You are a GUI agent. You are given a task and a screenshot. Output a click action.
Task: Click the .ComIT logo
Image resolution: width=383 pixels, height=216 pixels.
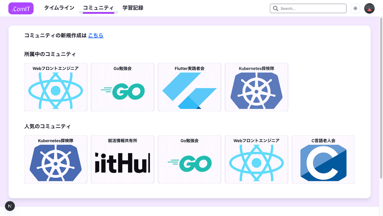(x=21, y=8)
